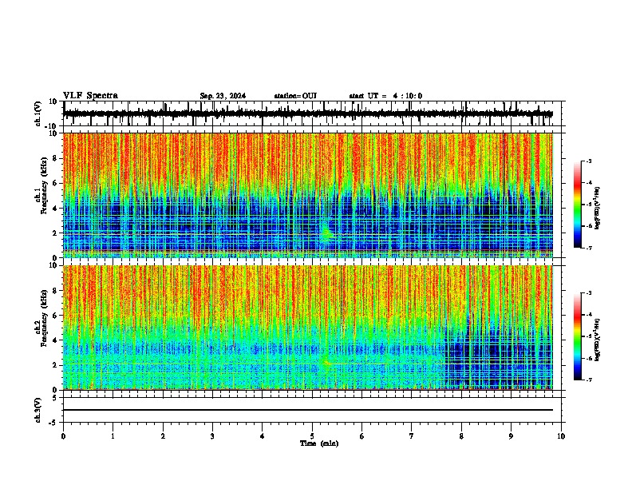The image size is (632, 489).
Task: Click the "-5" tick on ch.3(V) axis
Action: tap(54, 423)
